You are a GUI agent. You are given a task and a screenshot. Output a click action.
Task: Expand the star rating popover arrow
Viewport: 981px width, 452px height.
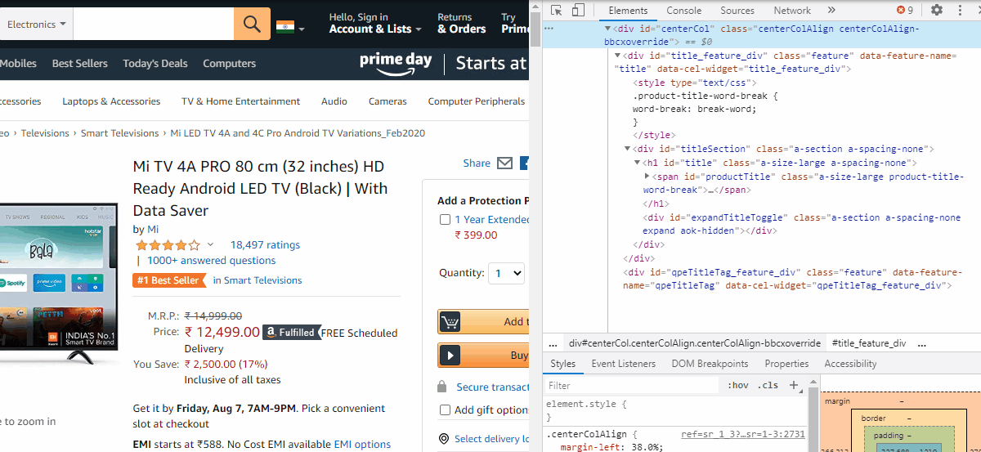point(210,244)
